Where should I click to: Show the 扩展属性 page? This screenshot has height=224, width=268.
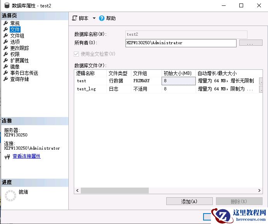[x=19, y=60]
